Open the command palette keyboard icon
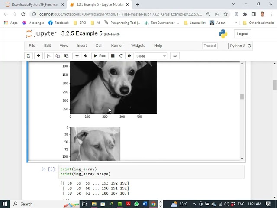Screen dimensions: 277x208 point(175,56)
